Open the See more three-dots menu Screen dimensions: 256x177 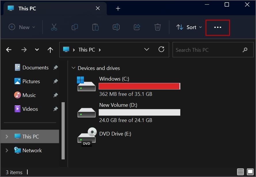tap(218, 27)
